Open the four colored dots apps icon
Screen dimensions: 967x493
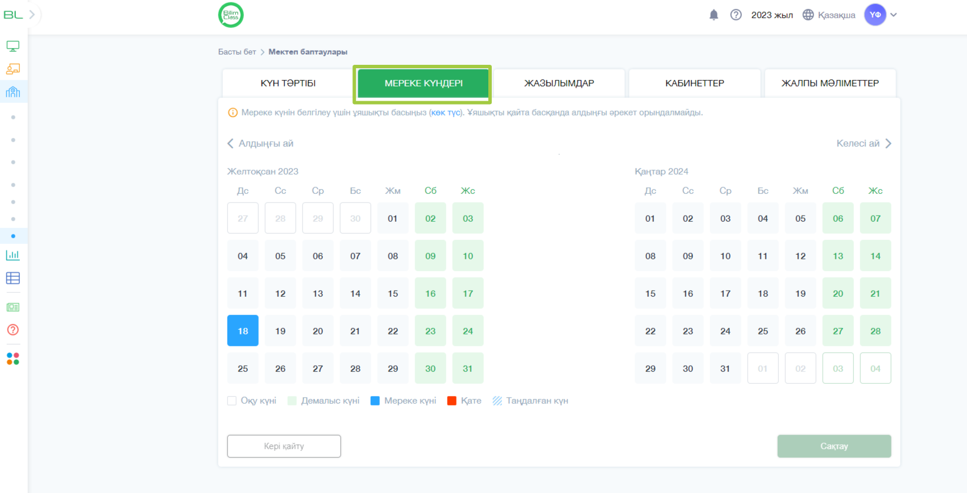[x=13, y=359]
